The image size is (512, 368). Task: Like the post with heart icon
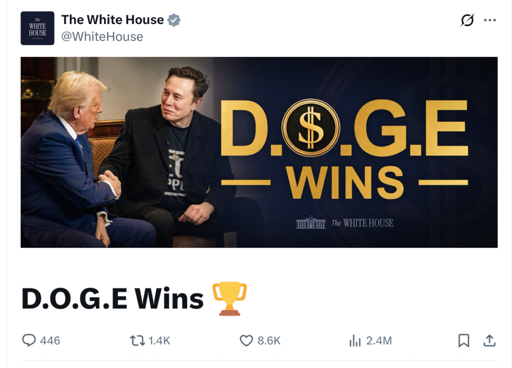point(246,340)
